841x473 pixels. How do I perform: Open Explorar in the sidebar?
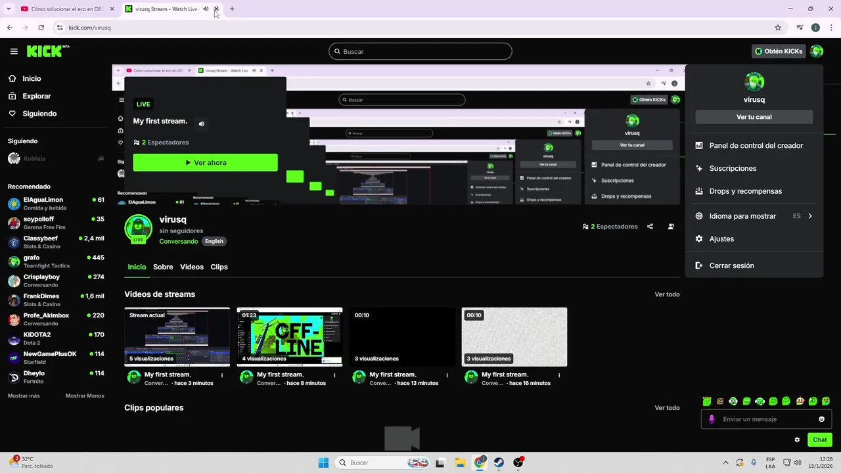[36, 96]
